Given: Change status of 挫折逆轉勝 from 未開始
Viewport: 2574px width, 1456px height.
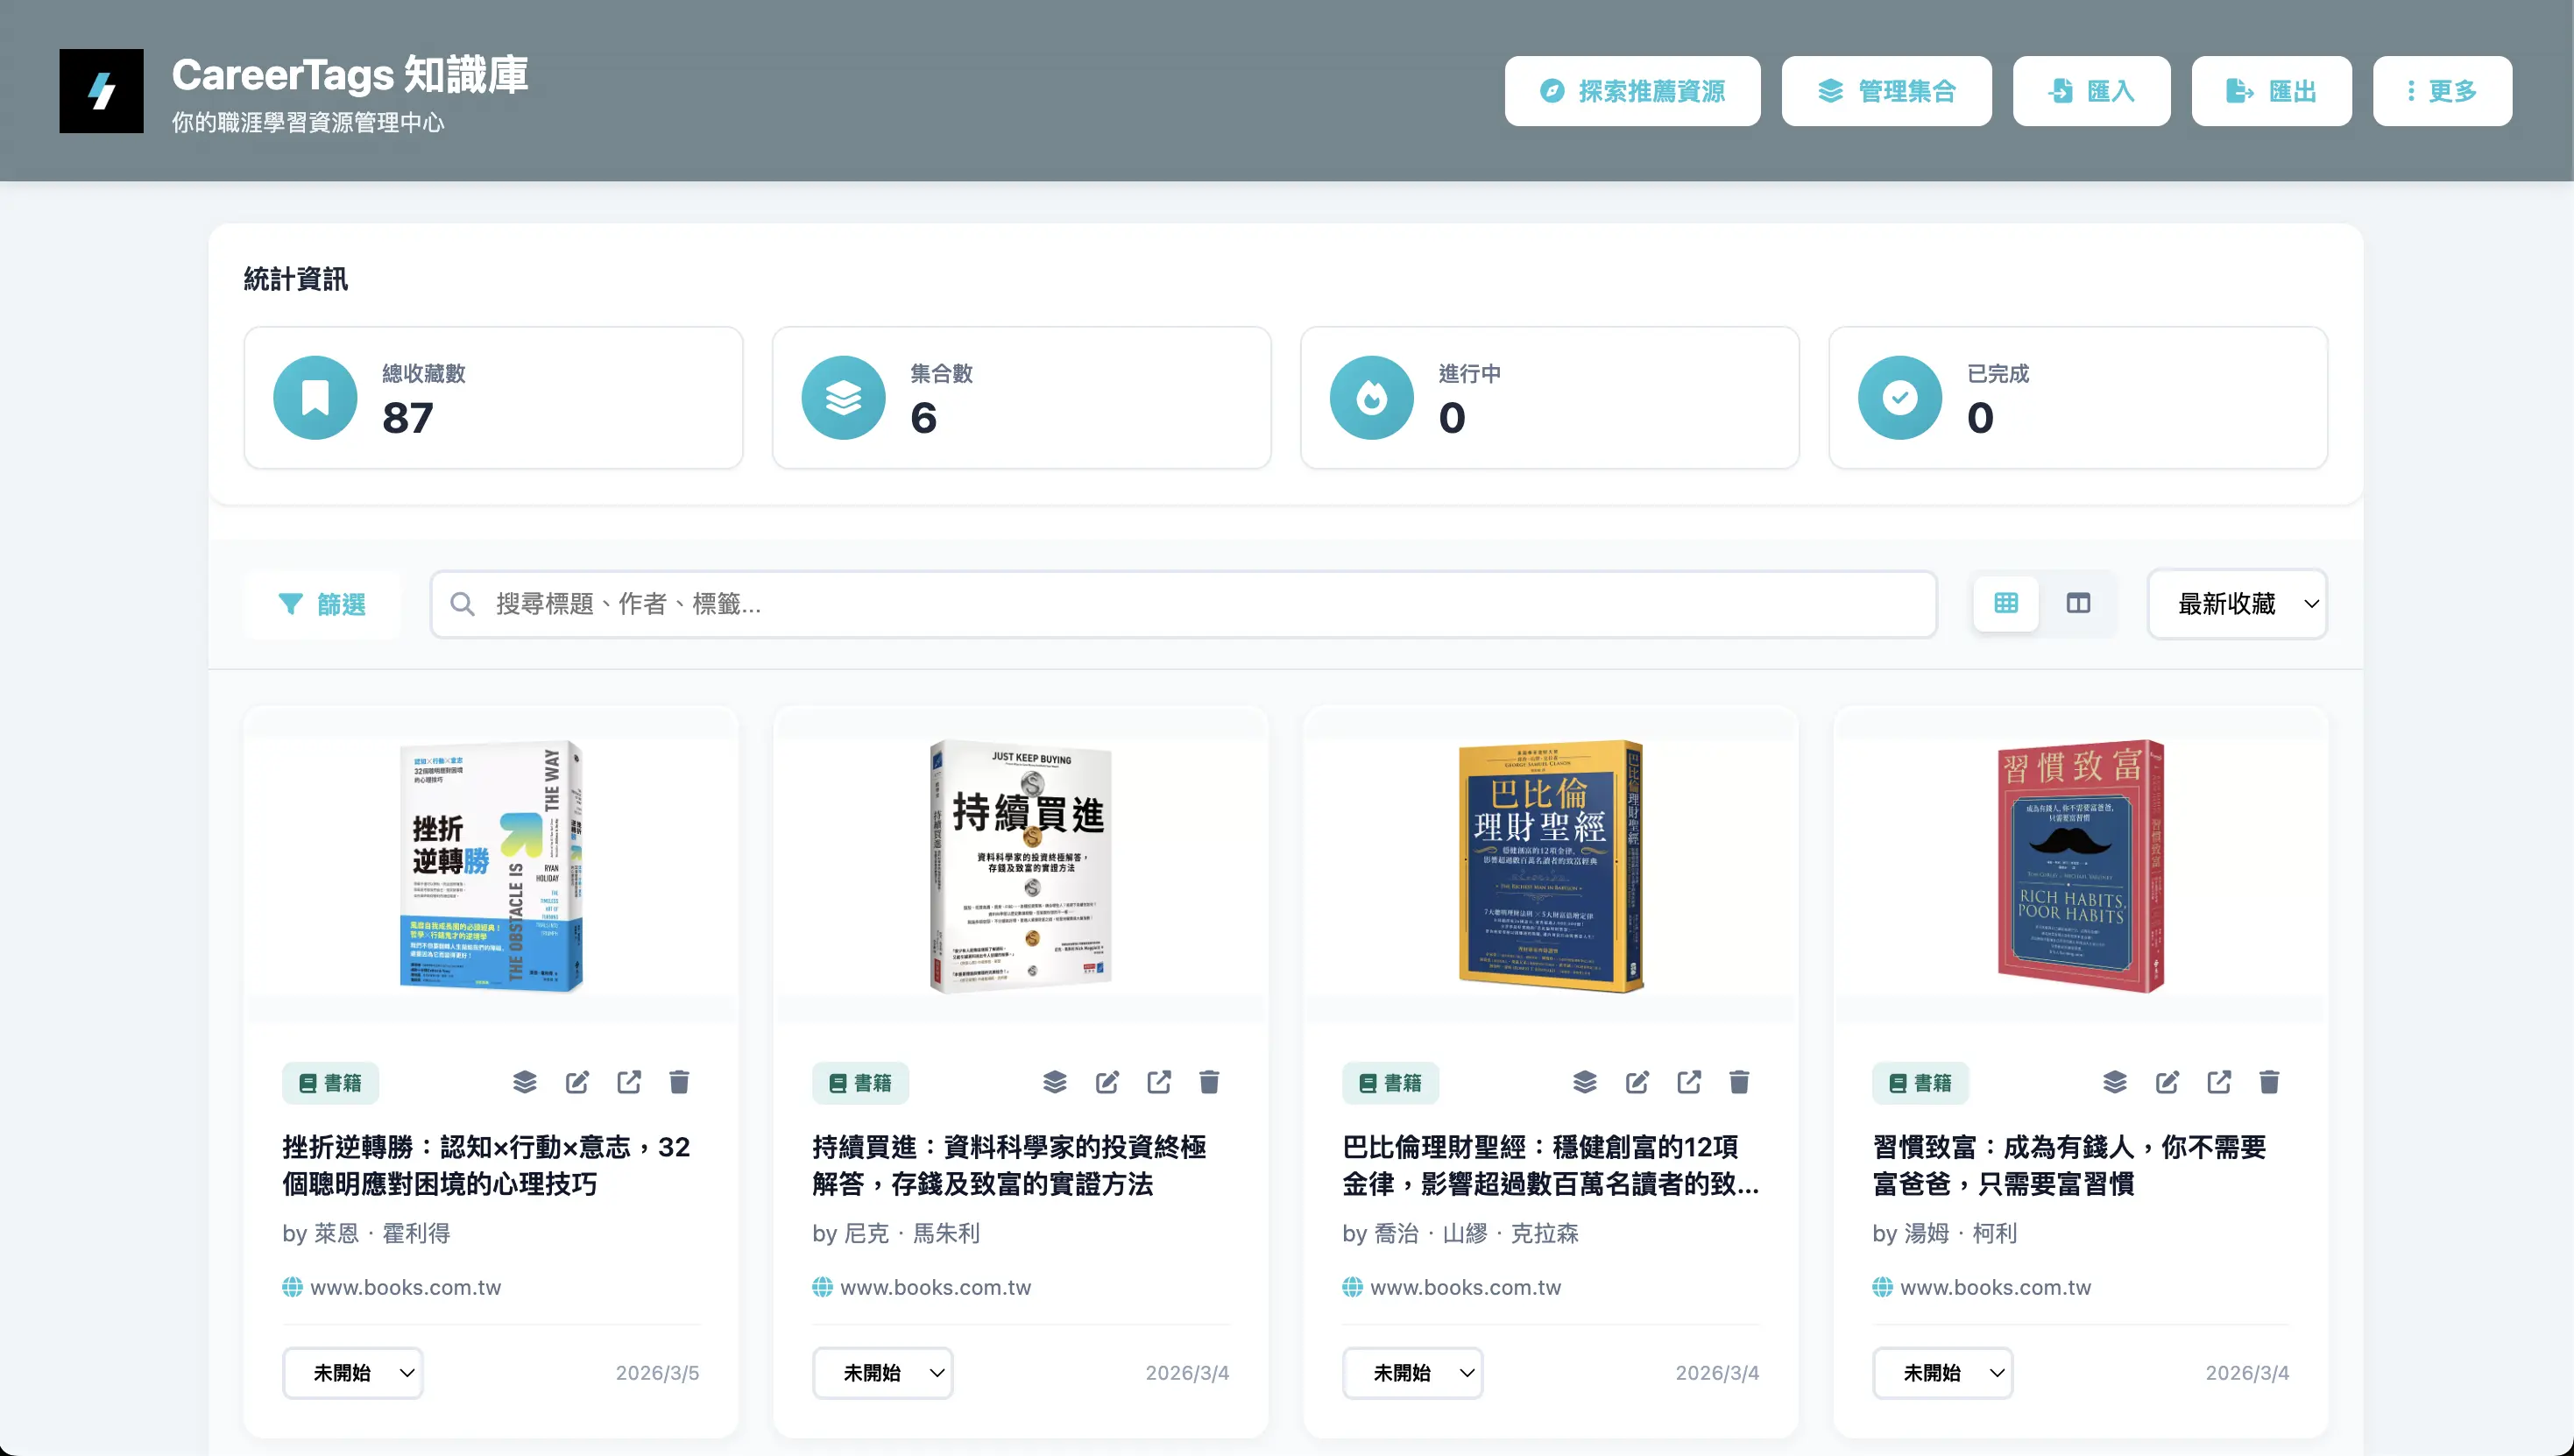Looking at the screenshot, I should 352,1373.
